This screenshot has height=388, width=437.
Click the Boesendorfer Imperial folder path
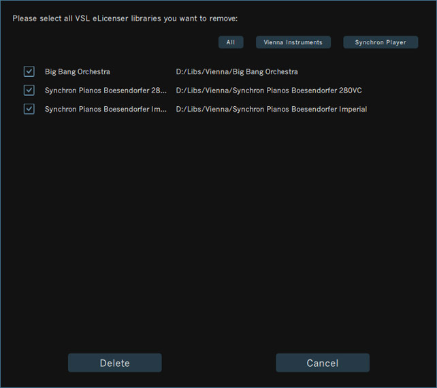tap(271, 109)
